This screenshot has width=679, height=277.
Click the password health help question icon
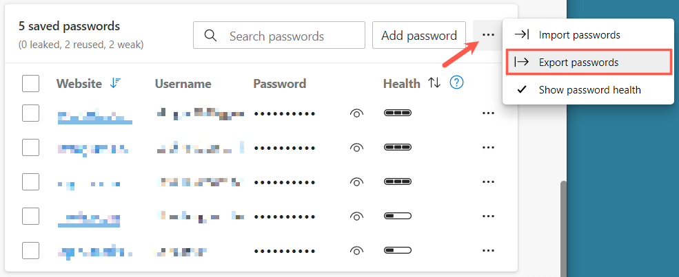tap(456, 83)
